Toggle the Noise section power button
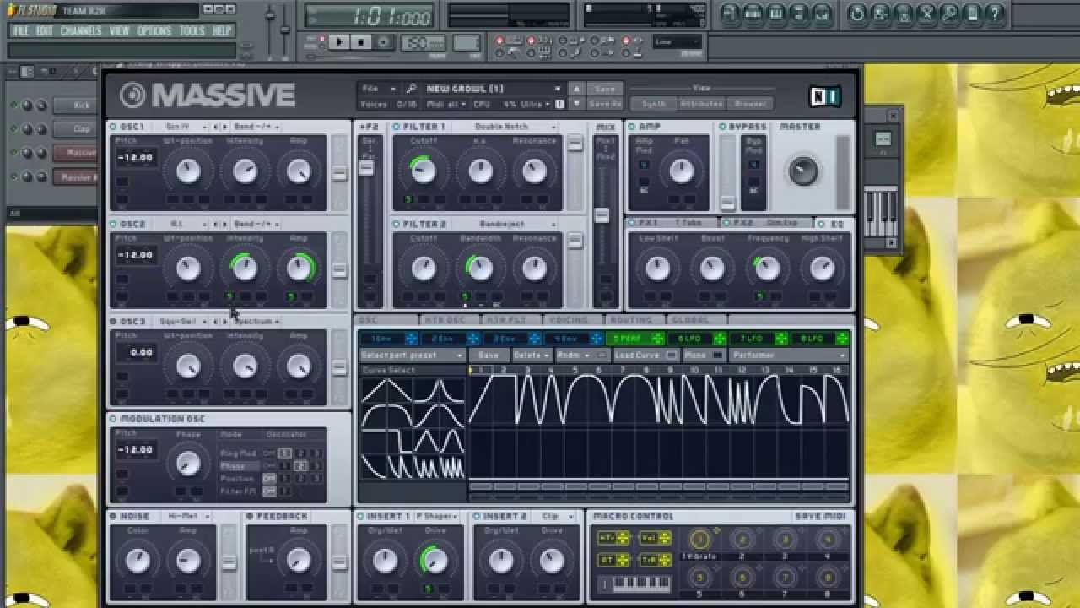The height and width of the screenshot is (608, 1080). (113, 516)
